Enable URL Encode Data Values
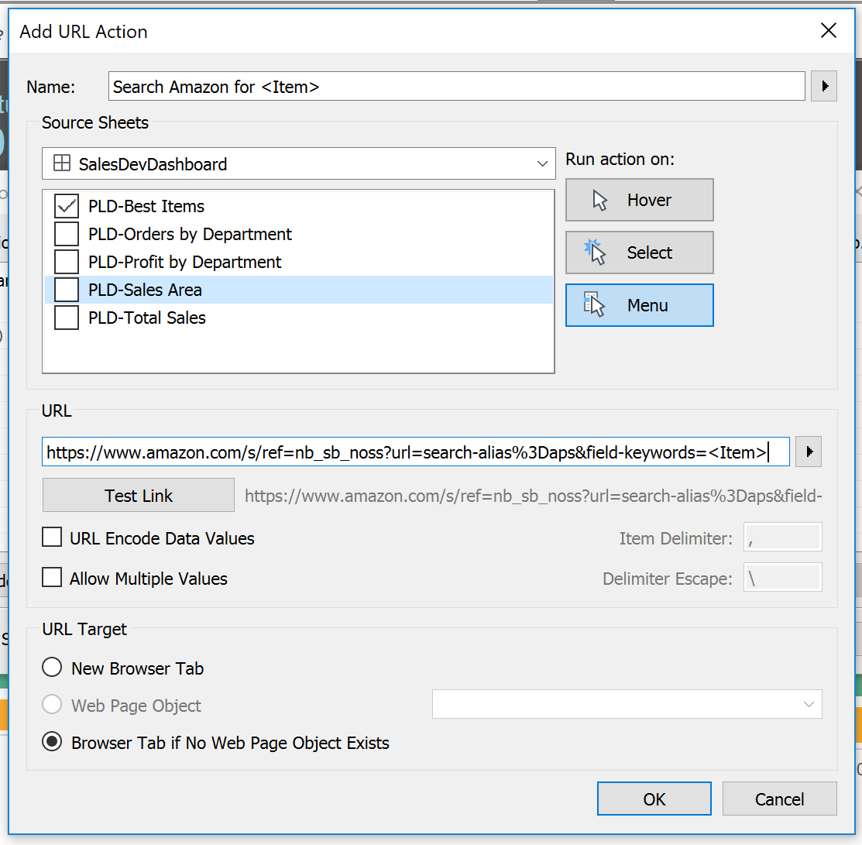Image resolution: width=862 pixels, height=845 pixels. pyautogui.click(x=52, y=537)
